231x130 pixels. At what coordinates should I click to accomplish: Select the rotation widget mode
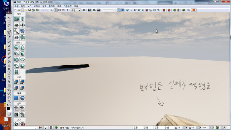pos(59,10)
